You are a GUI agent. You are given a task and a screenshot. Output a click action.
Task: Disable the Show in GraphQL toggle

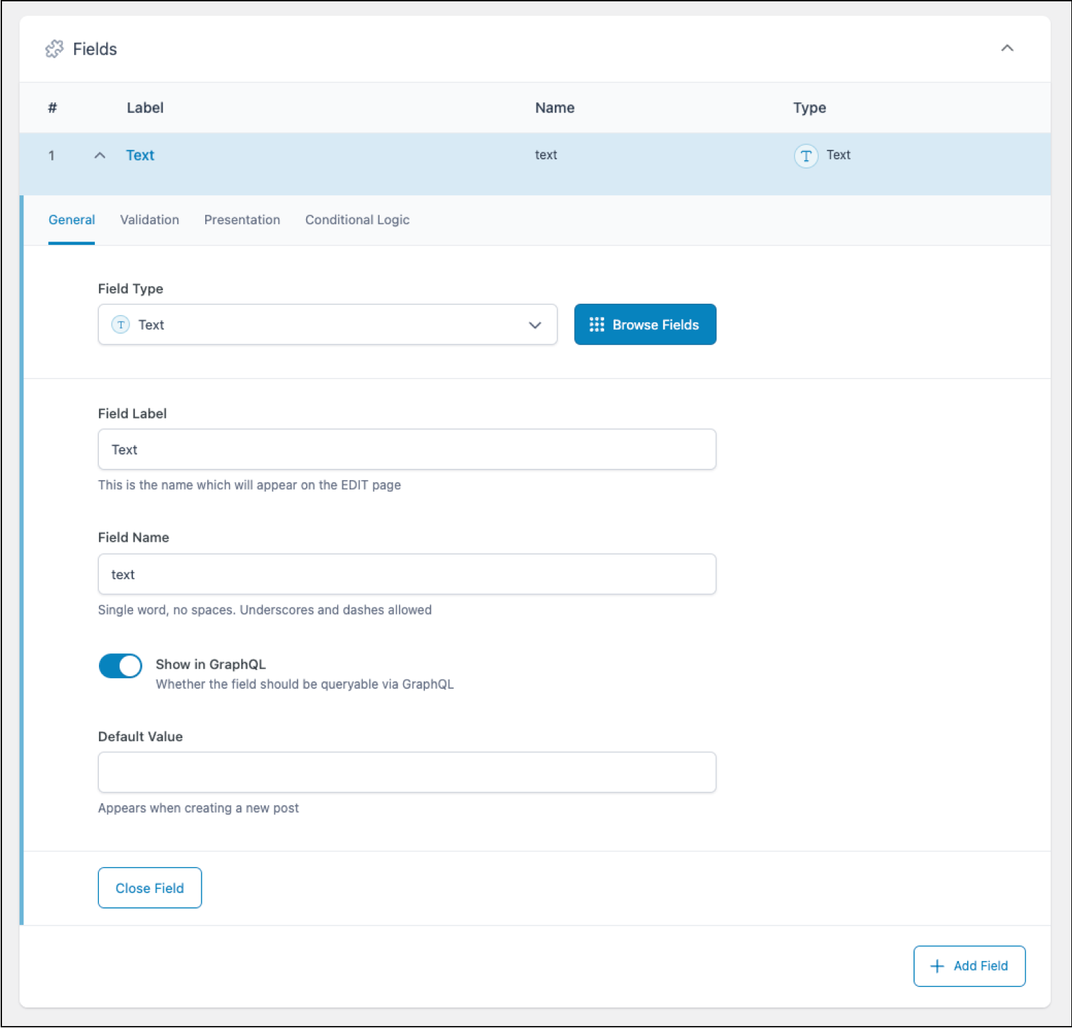(120, 665)
